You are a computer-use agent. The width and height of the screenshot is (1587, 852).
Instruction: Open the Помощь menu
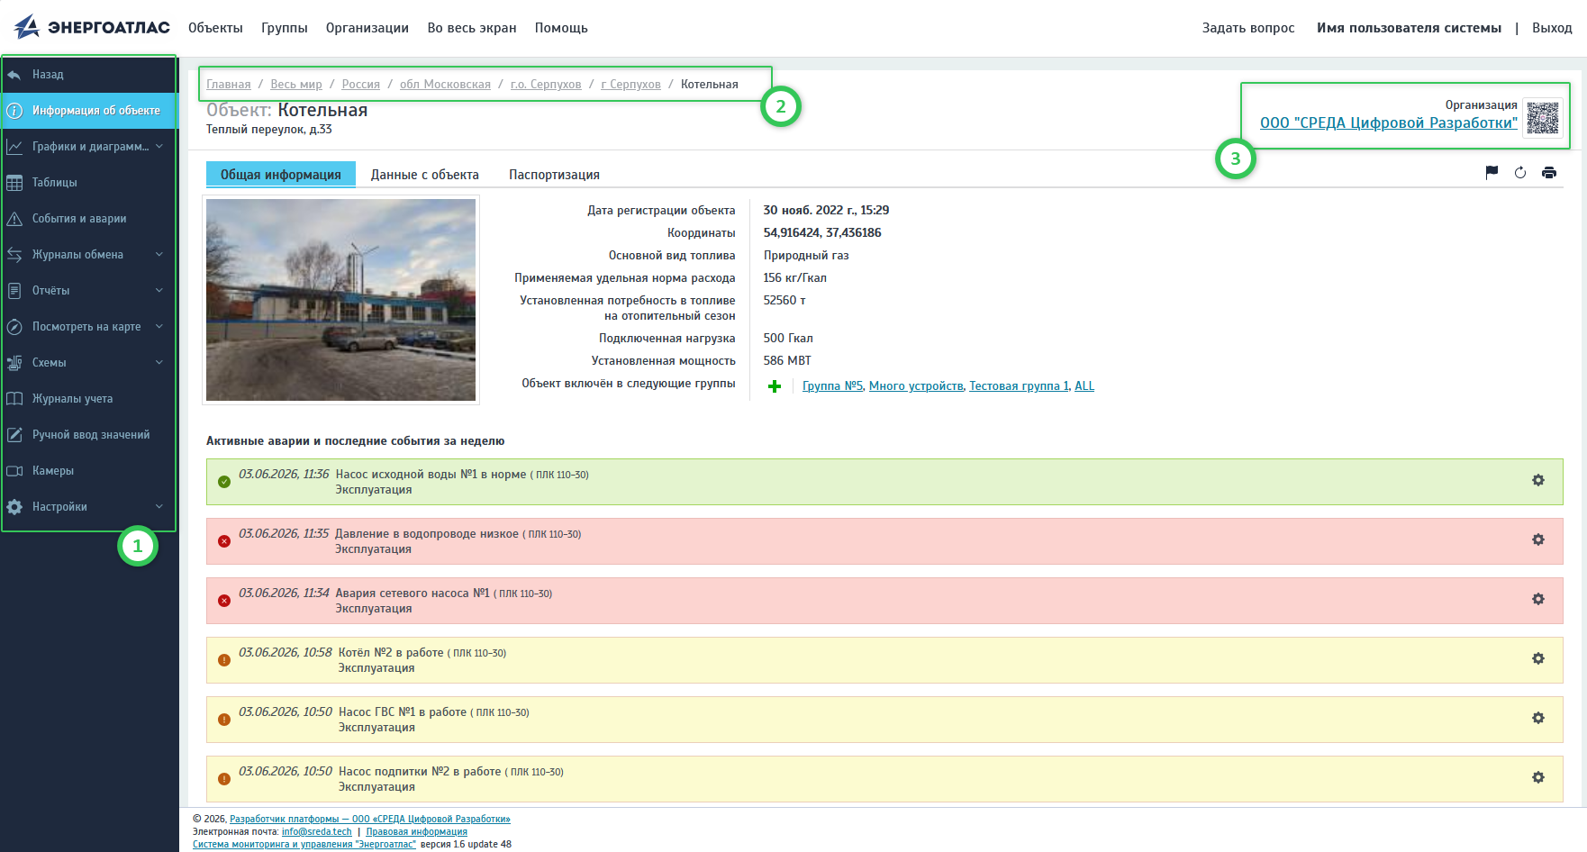coord(561,28)
